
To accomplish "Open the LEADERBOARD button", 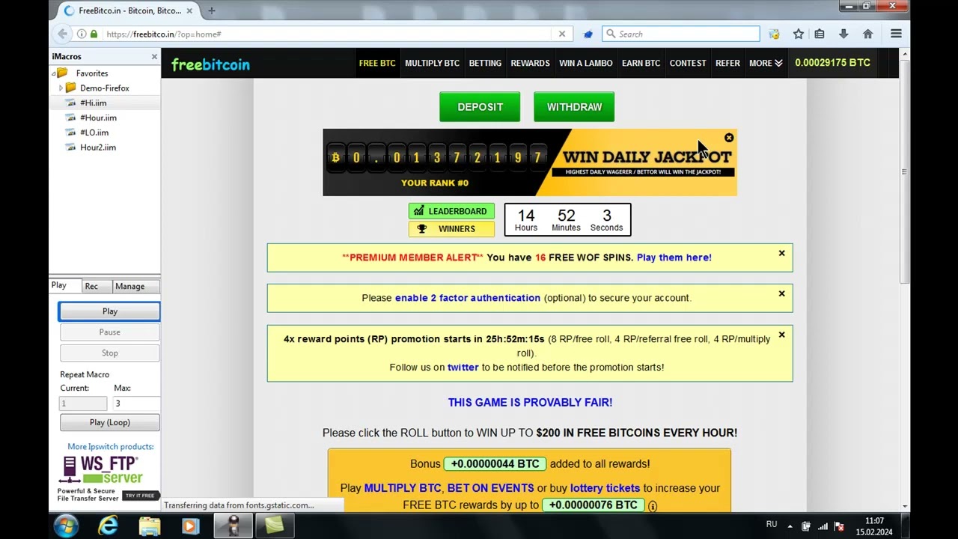I will 451,211.
